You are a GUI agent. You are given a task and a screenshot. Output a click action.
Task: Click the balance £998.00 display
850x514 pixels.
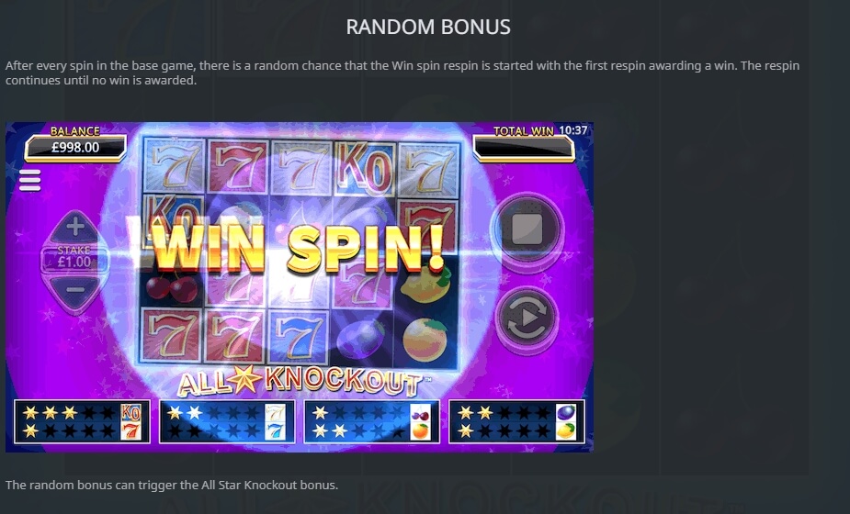coord(75,148)
